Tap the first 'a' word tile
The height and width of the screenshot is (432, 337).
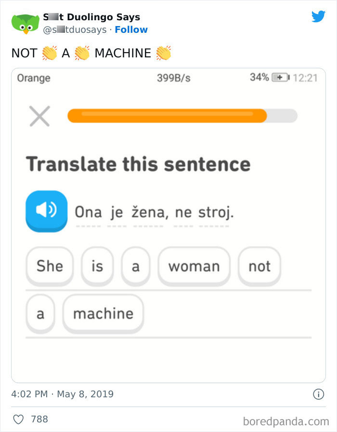pyautogui.click(x=135, y=266)
